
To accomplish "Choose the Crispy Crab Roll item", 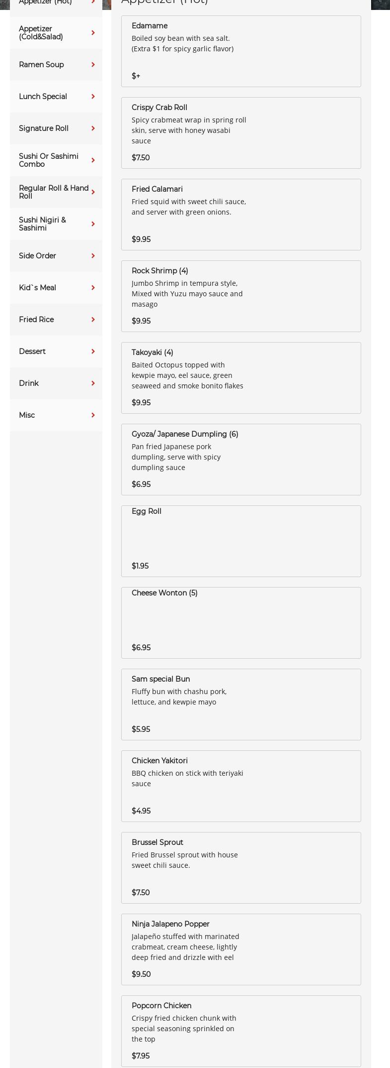I will [x=241, y=133].
